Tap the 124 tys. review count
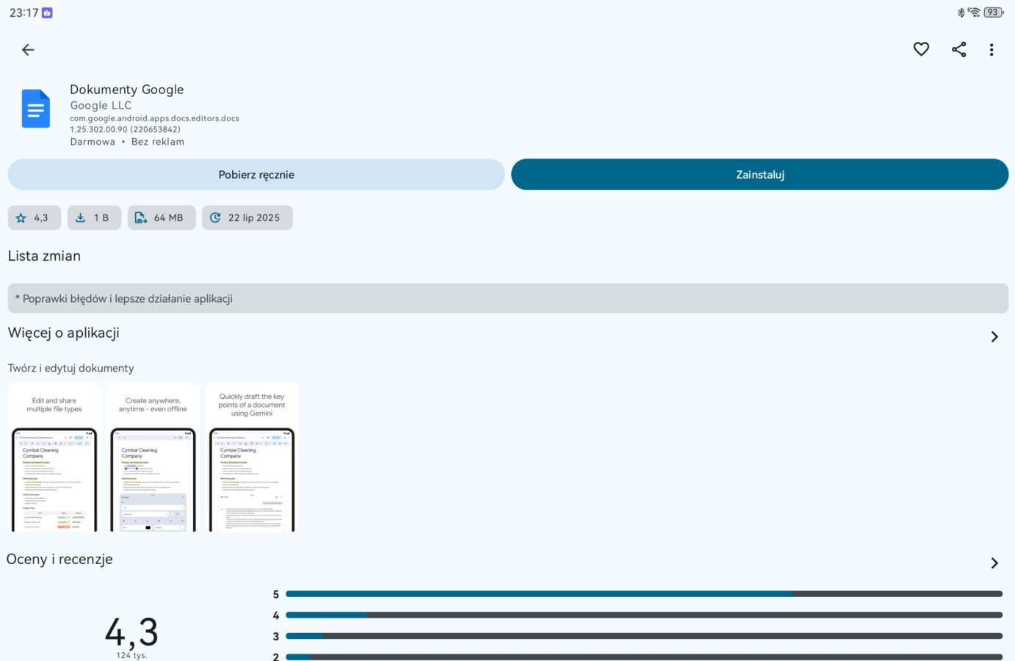This screenshot has height=661, width=1015. [131, 655]
